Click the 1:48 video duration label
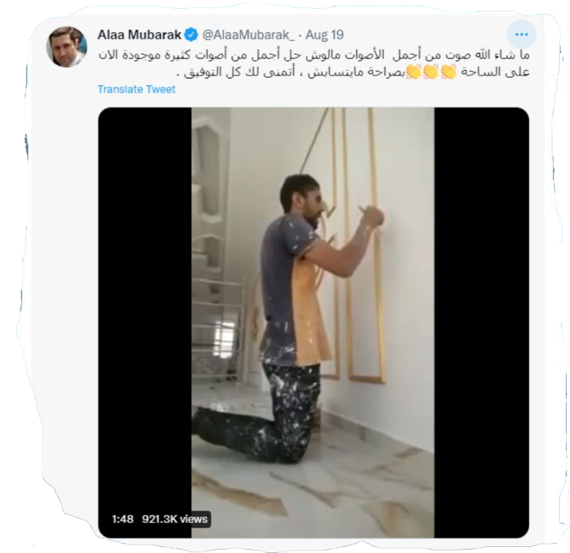This screenshot has width=570, height=553. click(122, 519)
